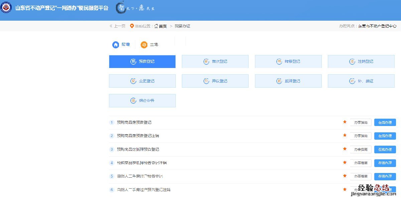Click the circular icon in 转移登记 tile
Image resolution: width=401 pixels, height=200 pixels.
279,62
